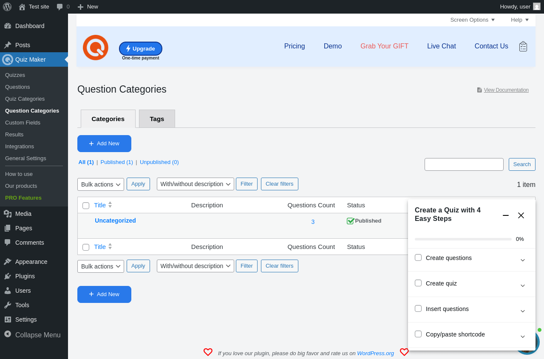Click the View Documentation page icon
544x359 pixels.
[479, 90]
